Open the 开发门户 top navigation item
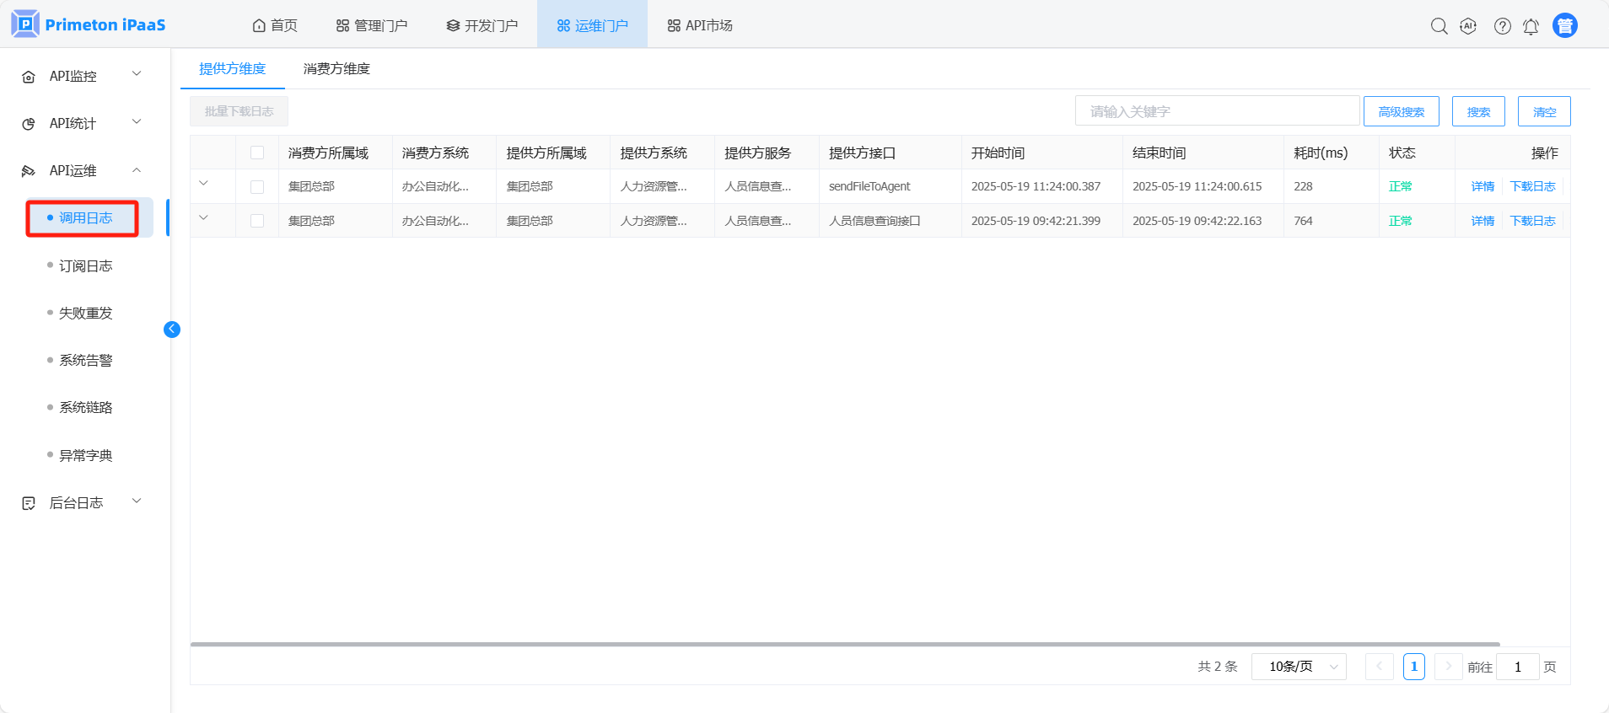1609x713 pixels. [x=482, y=25]
